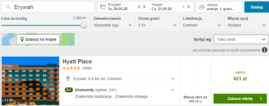Click the commission info icon
Viewport: 269px width, 106px height.
point(265,50)
